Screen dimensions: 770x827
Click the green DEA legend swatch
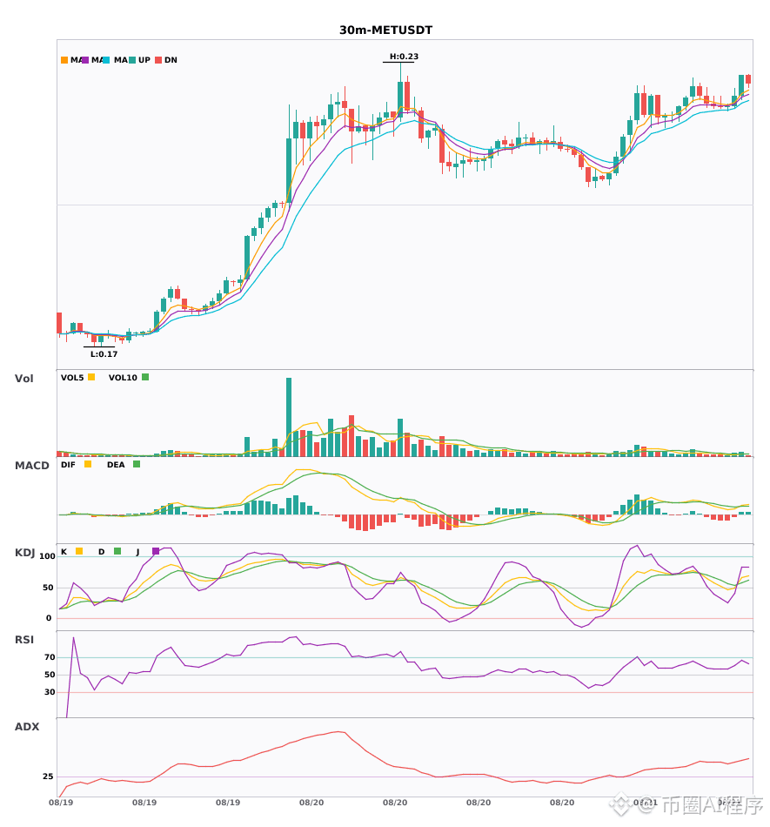tap(137, 464)
